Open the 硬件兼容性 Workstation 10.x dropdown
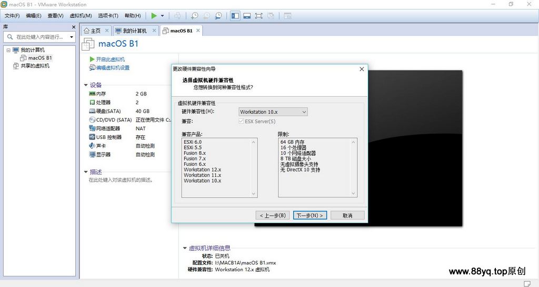The width and height of the screenshot is (539, 287). (x=273, y=112)
